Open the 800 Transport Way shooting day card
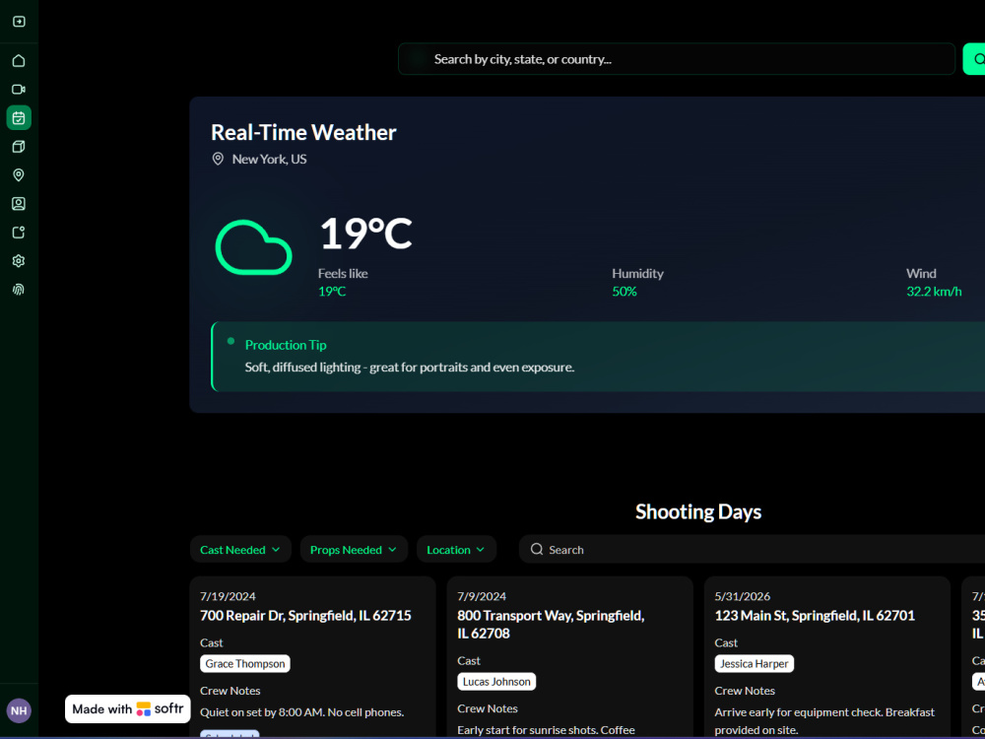 click(x=569, y=657)
